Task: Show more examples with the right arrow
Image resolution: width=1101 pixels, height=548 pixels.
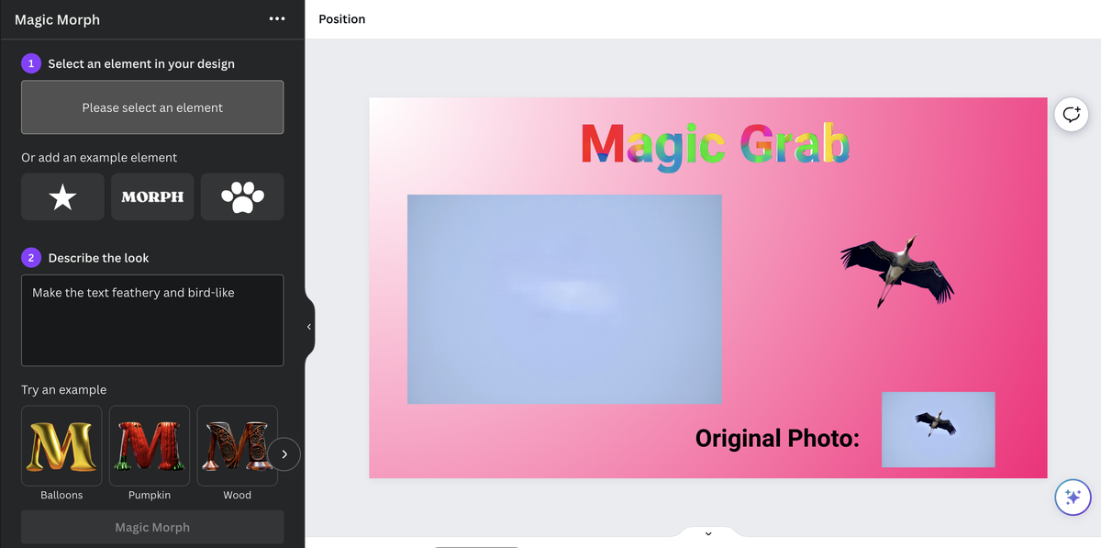Action: click(x=284, y=454)
